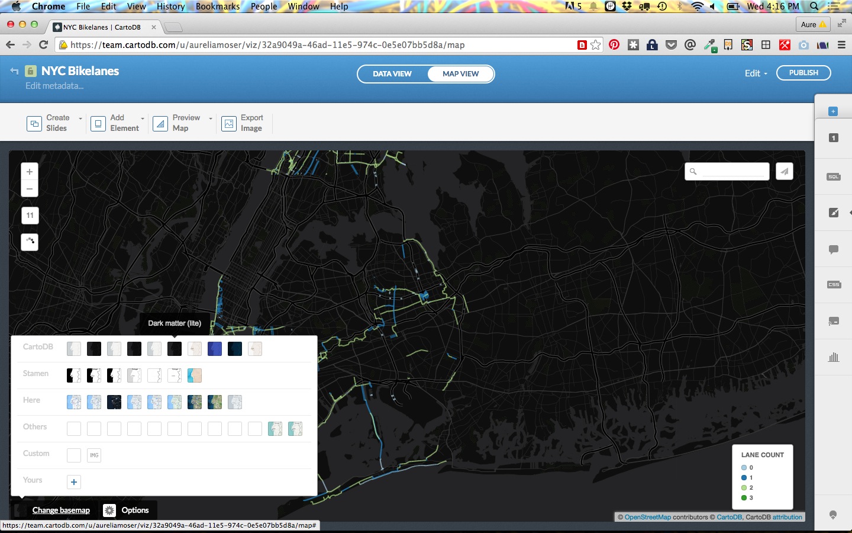Zoom out with the map minus button
This screenshot has height=533, width=852.
pyautogui.click(x=30, y=189)
